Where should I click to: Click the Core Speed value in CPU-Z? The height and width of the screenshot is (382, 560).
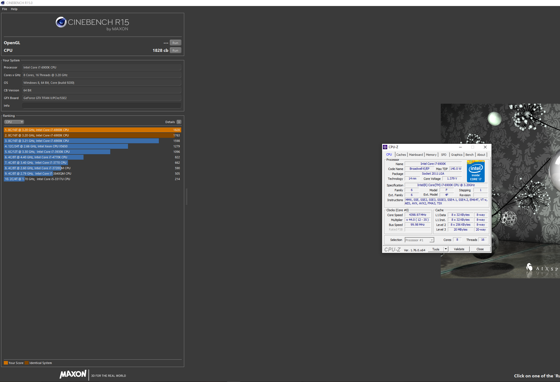418,215
